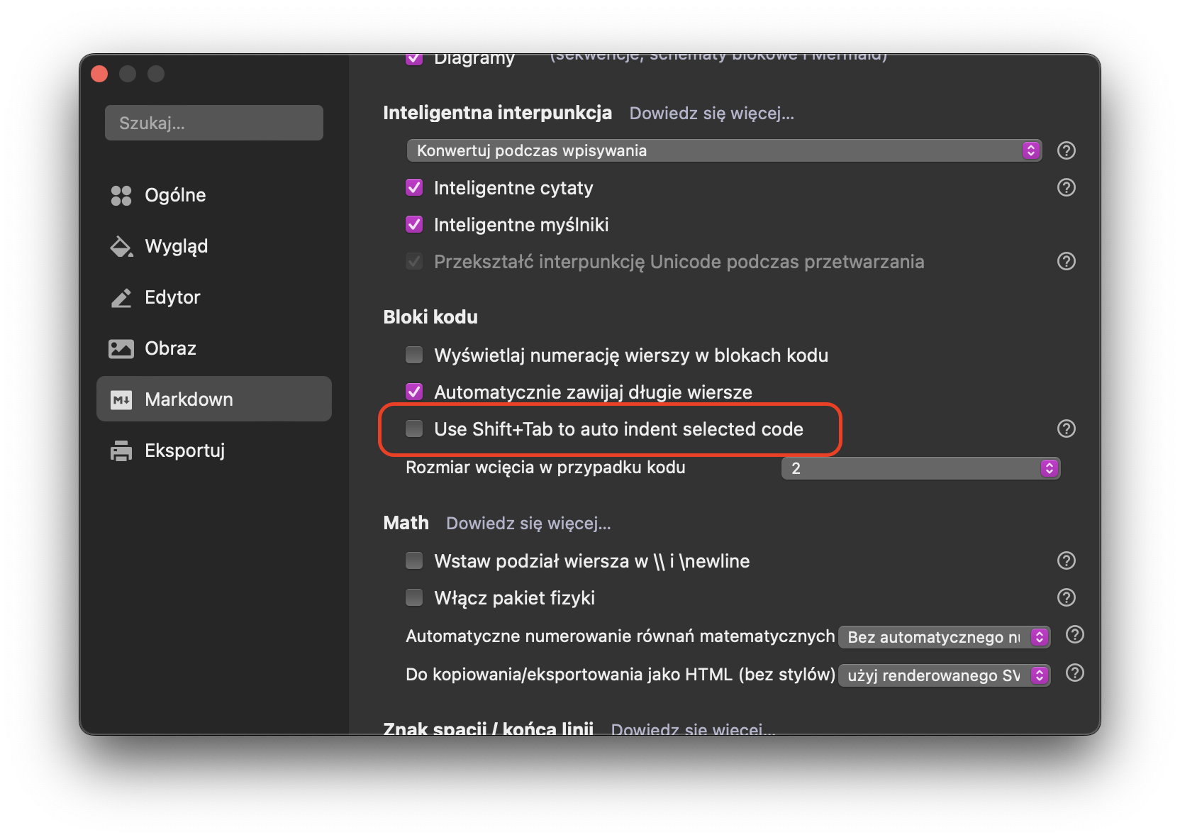Image resolution: width=1180 pixels, height=840 pixels.
Task: Enable Use Shift+Tab to auto indent selected code
Action: pos(414,429)
